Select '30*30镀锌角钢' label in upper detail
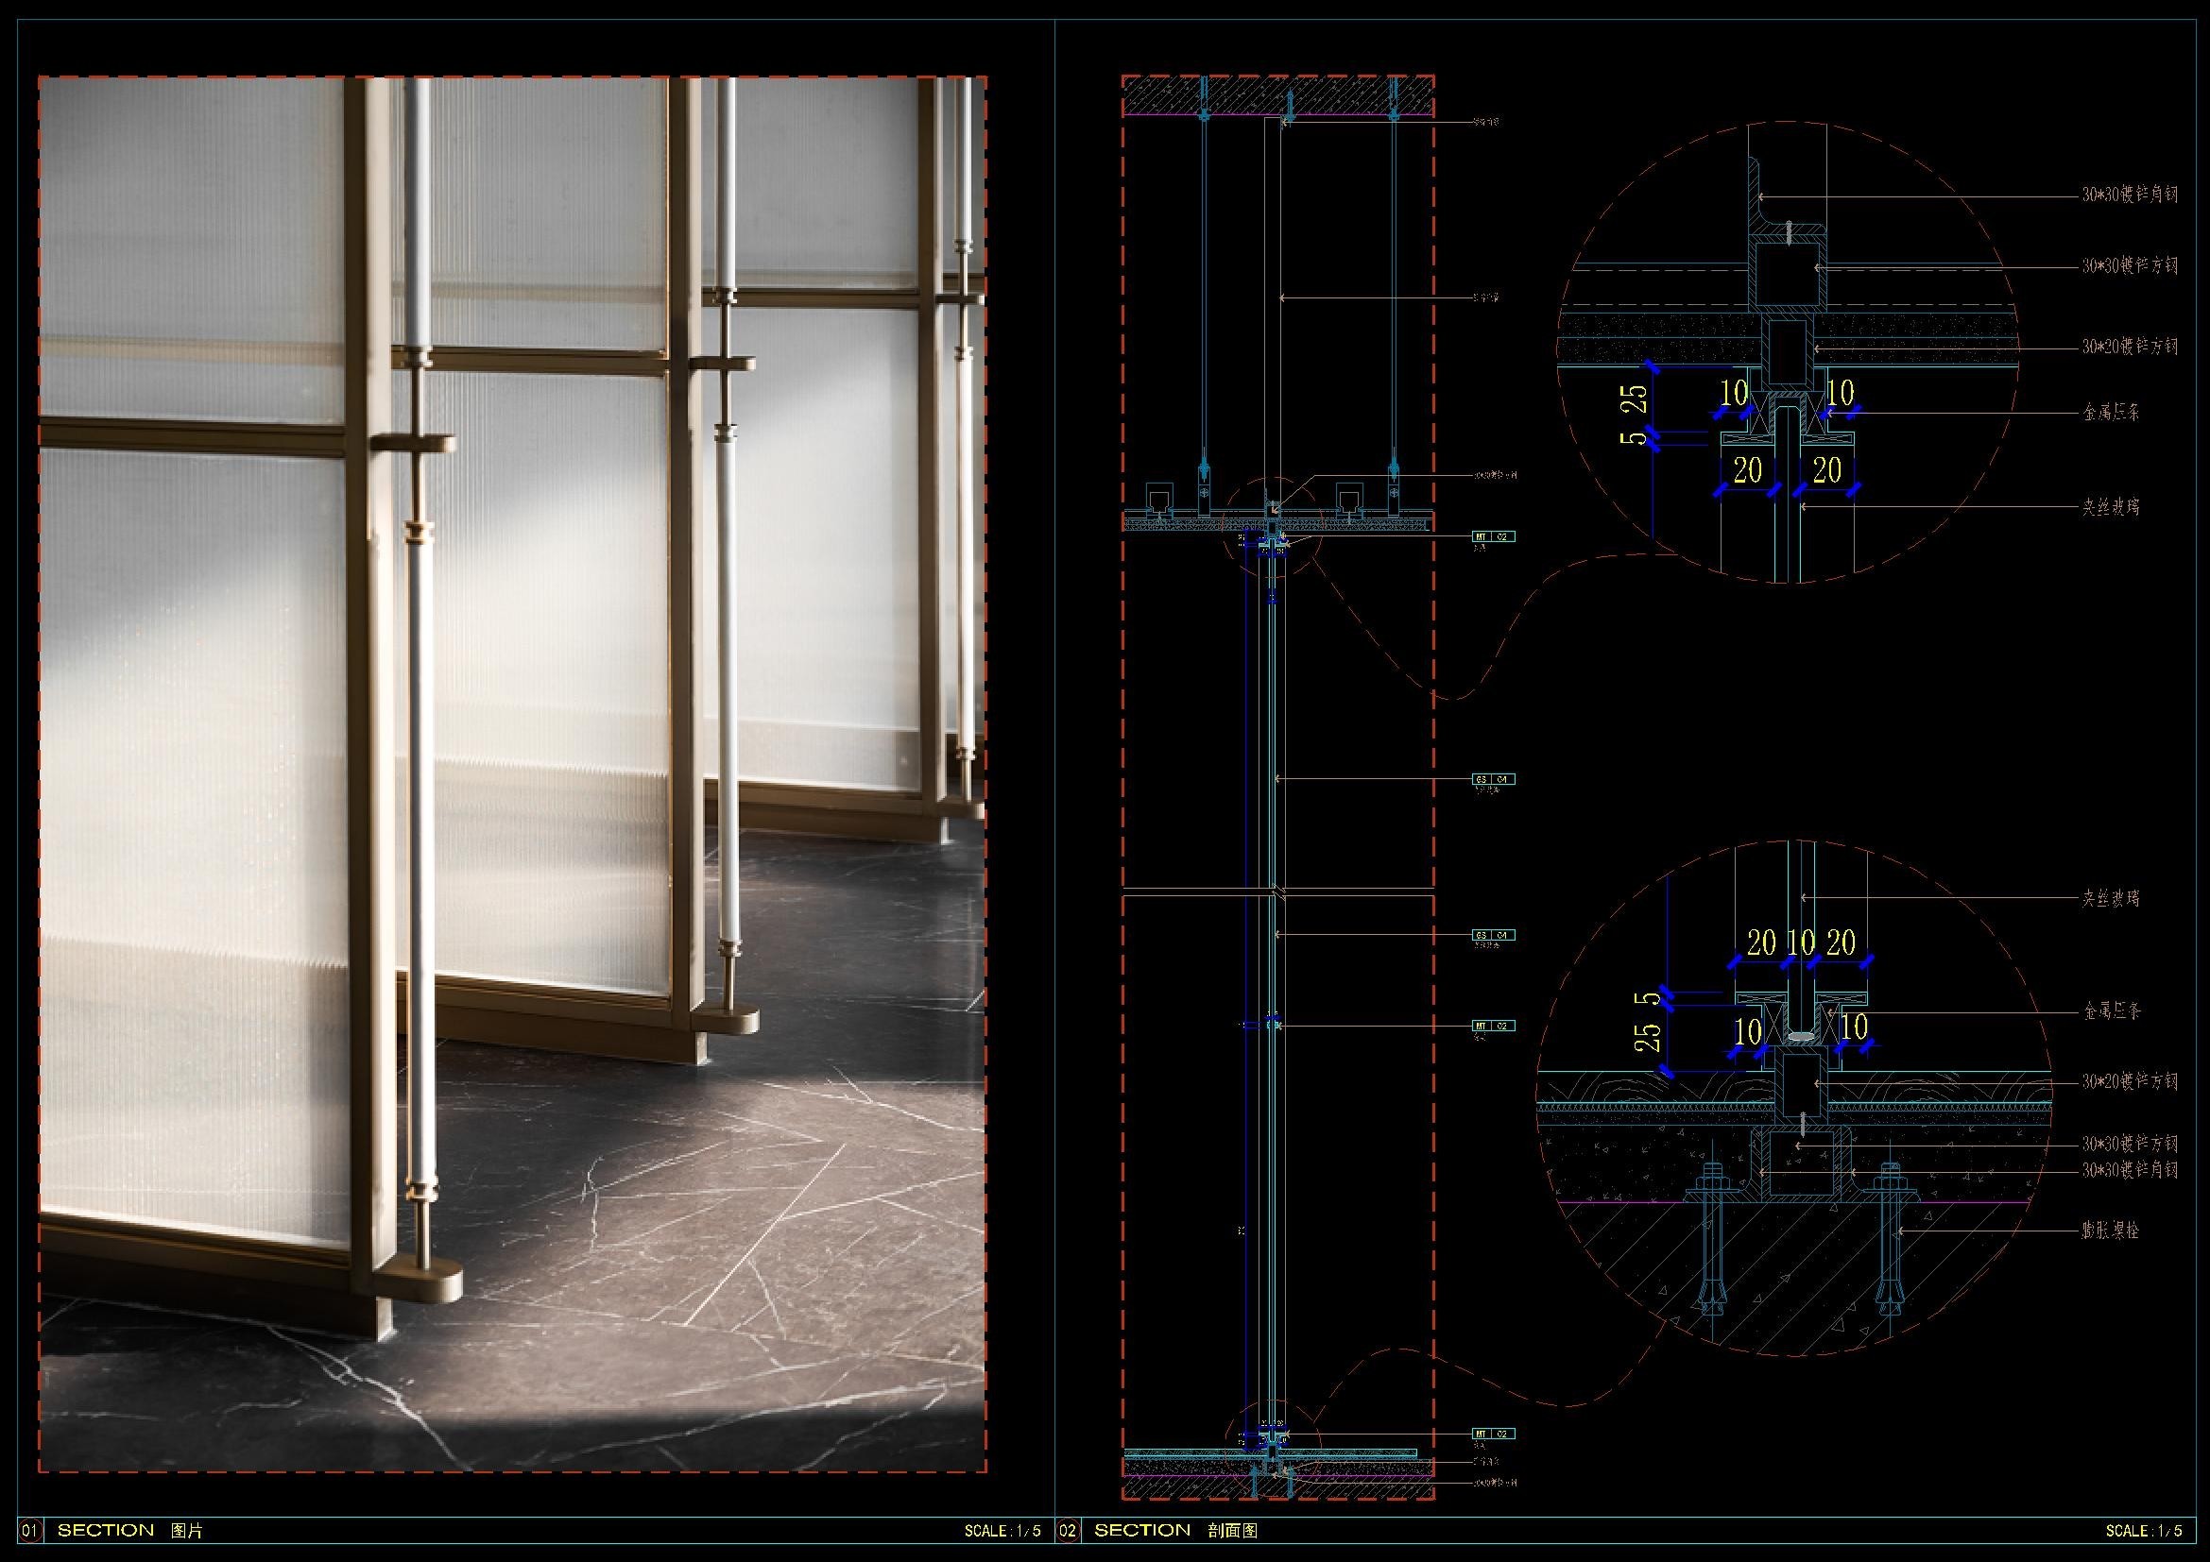This screenshot has height=1562, width=2210. (x=2129, y=195)
